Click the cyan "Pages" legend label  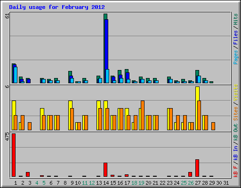pos(236,57)
